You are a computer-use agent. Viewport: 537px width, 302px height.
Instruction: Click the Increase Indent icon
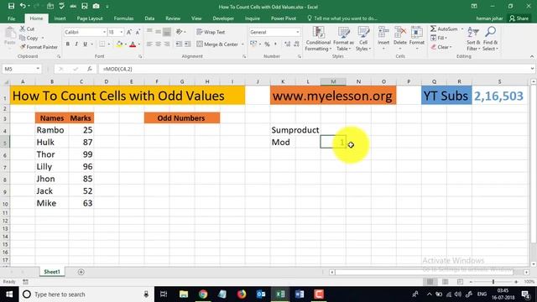(x=187, y=44)
